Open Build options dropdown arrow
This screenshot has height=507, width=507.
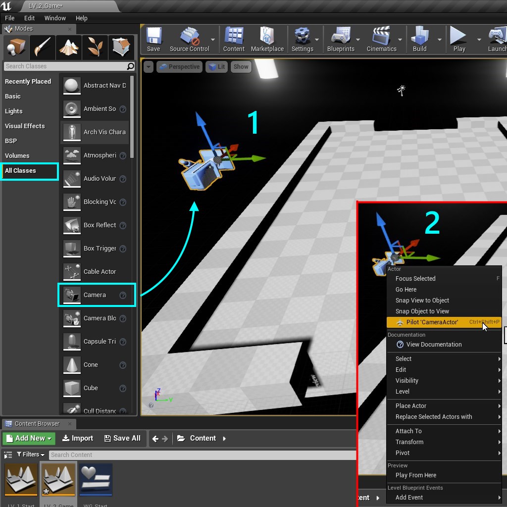coord(440,40)
